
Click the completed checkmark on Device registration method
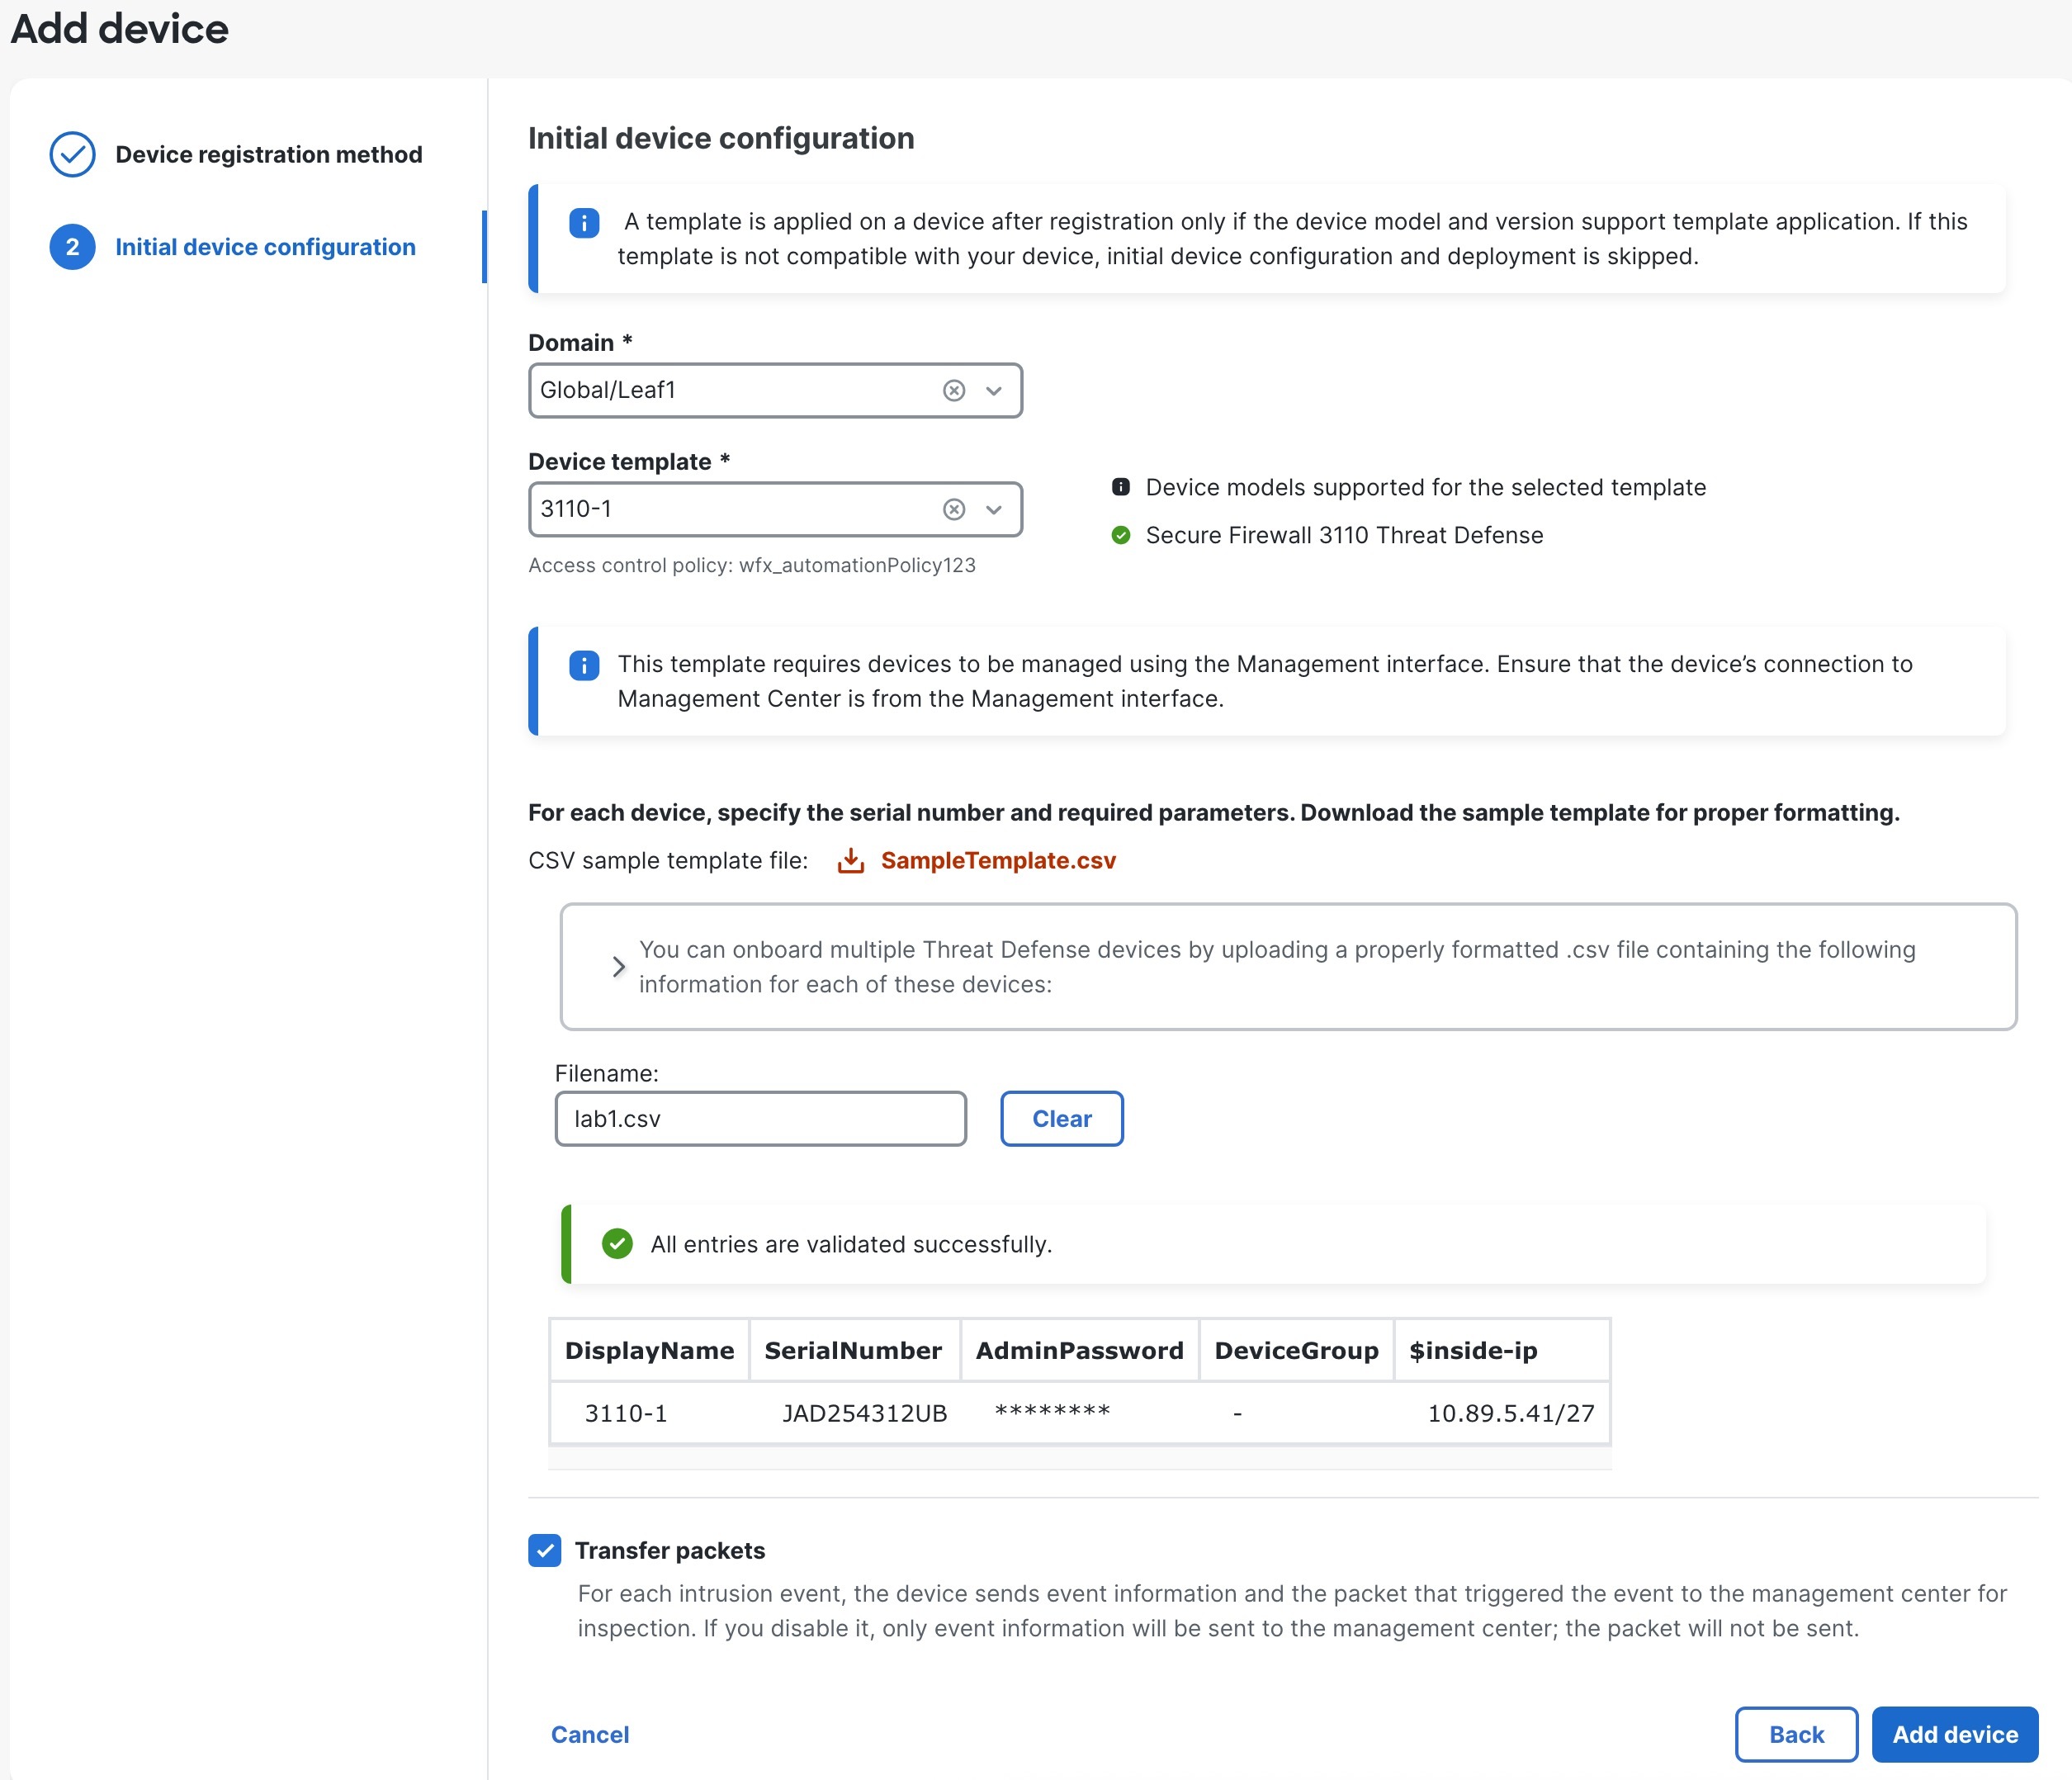(x=72, y=154)
